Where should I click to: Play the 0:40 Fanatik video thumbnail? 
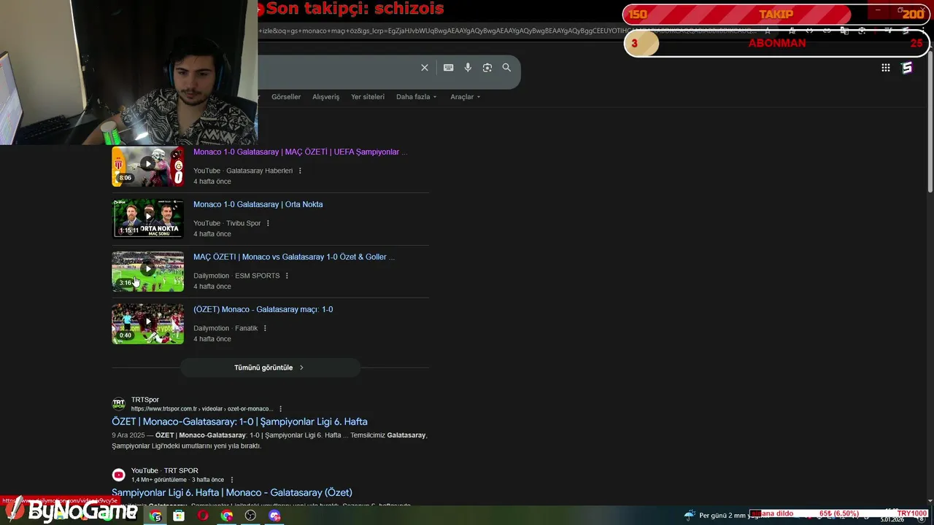148,324
